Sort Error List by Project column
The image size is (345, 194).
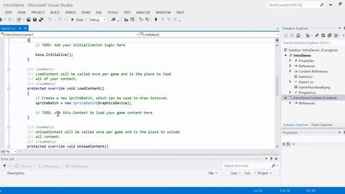point(265,174)
